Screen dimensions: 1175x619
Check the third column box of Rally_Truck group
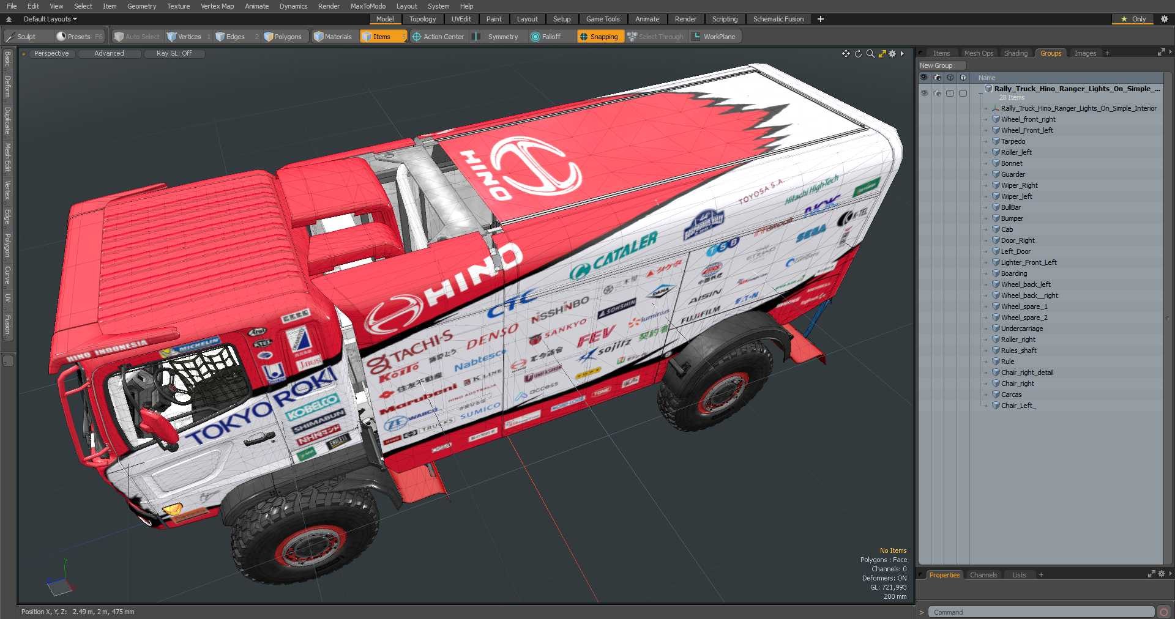[x=950, y=93]
